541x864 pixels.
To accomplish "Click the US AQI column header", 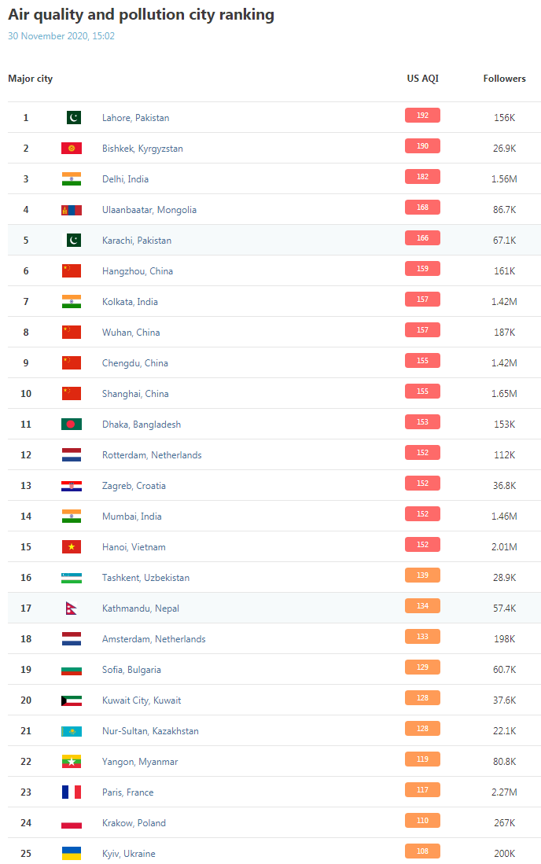I will [422, 79].
